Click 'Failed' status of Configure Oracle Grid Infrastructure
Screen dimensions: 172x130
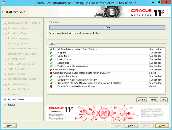pos(153,73)
